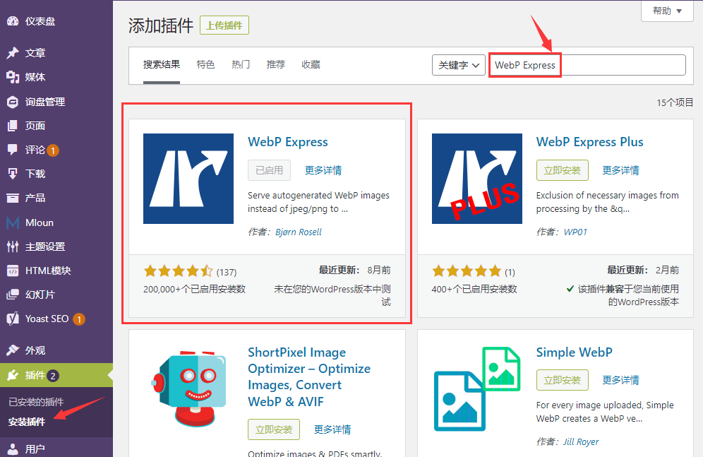Click the 上传插件 upload button
This screenshot has height=457, width=703.
coord(224,25)
